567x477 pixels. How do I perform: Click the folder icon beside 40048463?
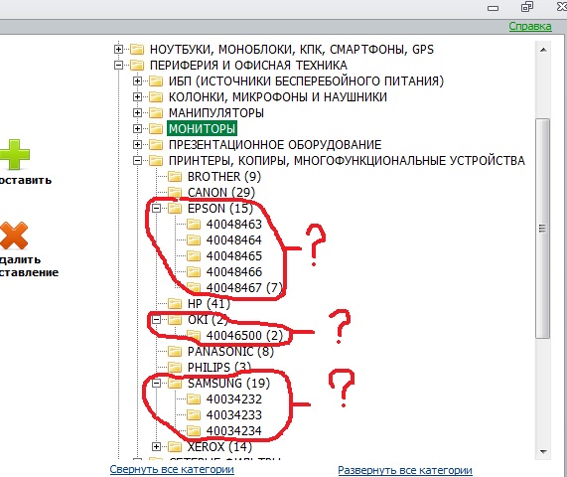(x=194, y=224)
